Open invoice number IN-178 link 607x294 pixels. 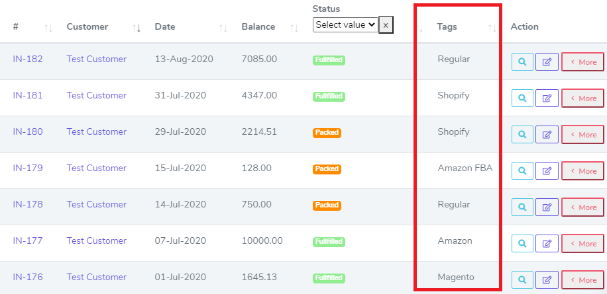point(28,205)
